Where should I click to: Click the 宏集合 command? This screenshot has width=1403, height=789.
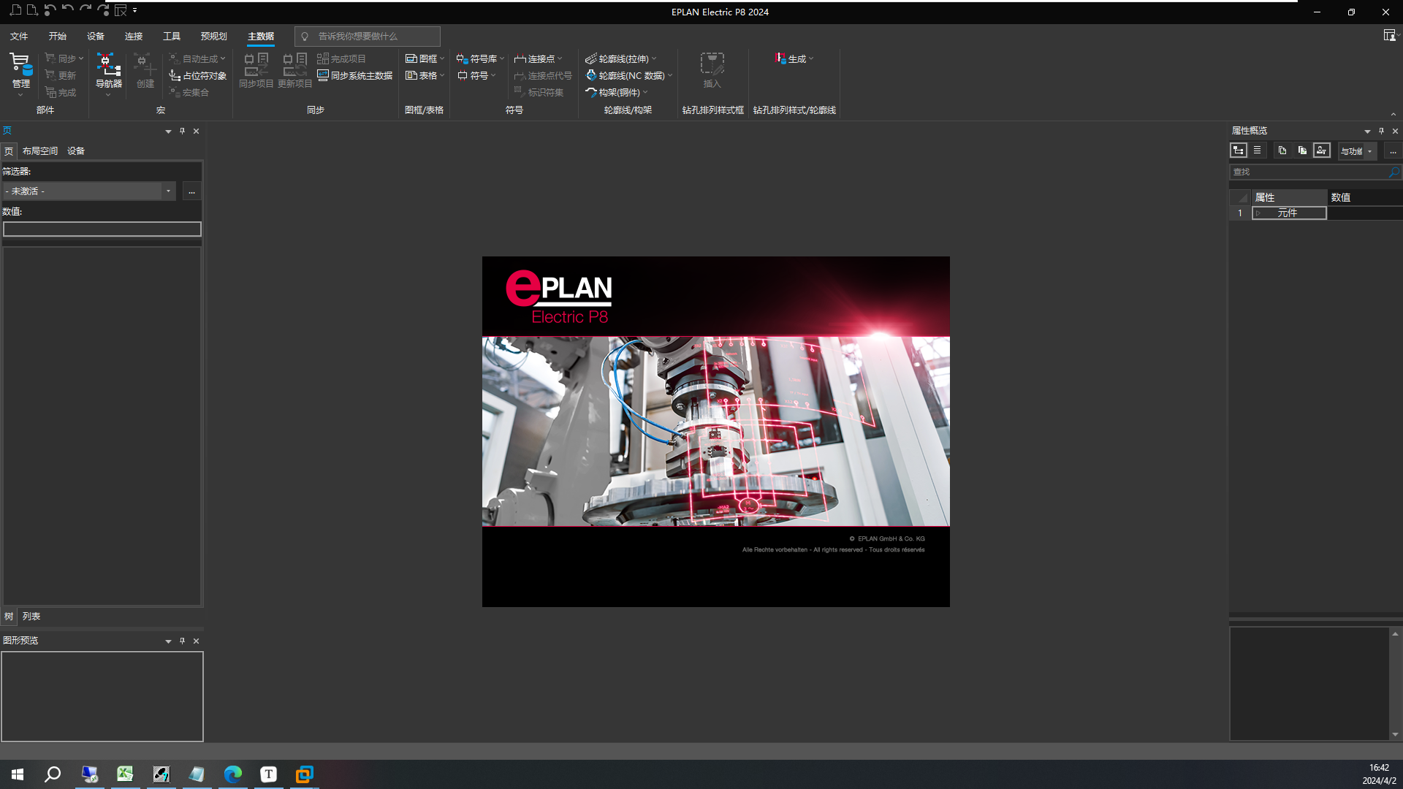(189, 92)
